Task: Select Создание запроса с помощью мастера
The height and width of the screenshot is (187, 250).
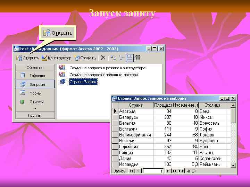Action: click(103, 75)
